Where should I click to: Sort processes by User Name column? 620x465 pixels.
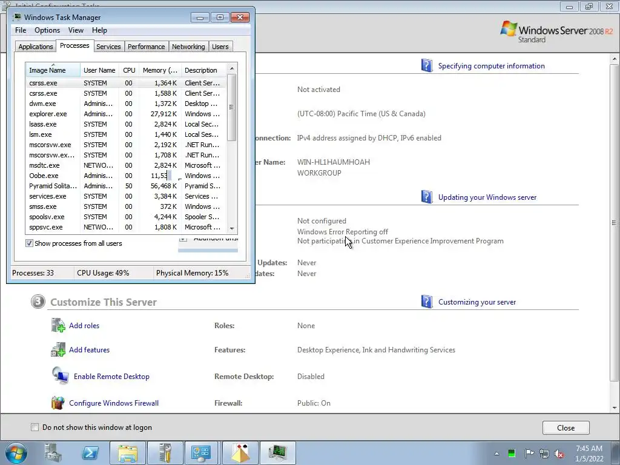point(99,70)
